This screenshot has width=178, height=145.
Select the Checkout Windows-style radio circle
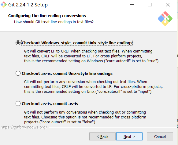tap(18, 43)
